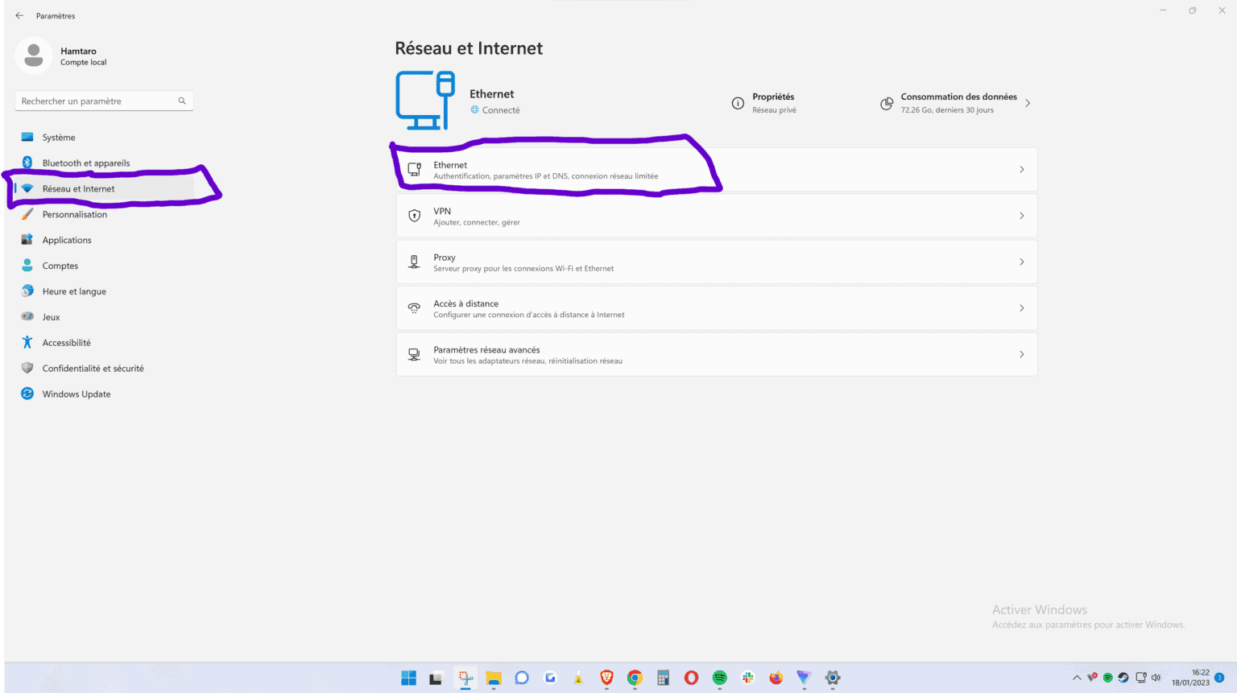
Task: Go back with the arrow button
Action: (x=18, y=14)
